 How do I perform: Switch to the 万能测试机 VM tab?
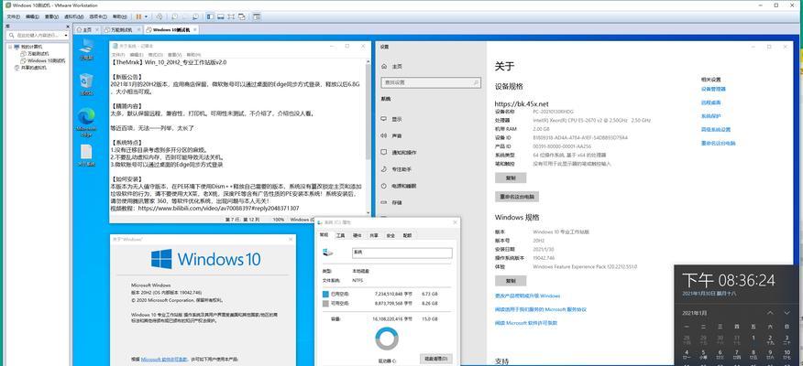coord(121,29)
